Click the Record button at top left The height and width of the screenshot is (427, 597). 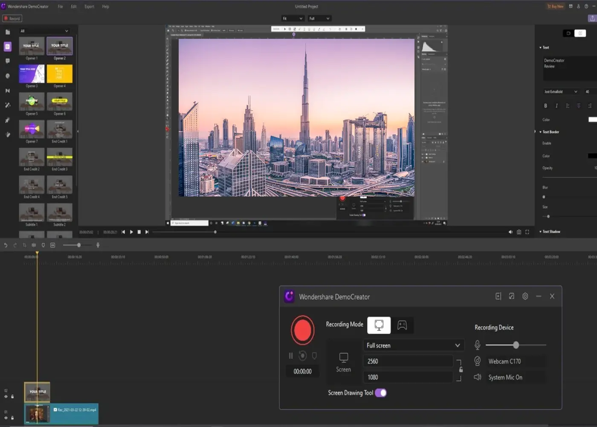click(x=12, y=18)
